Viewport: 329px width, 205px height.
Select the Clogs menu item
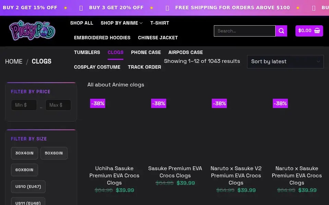115,52
